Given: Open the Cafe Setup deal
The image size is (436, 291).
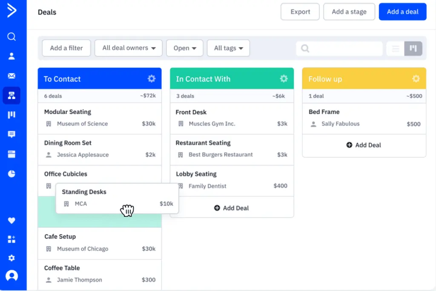Looking at the screenshot, I should click(100, 243).
